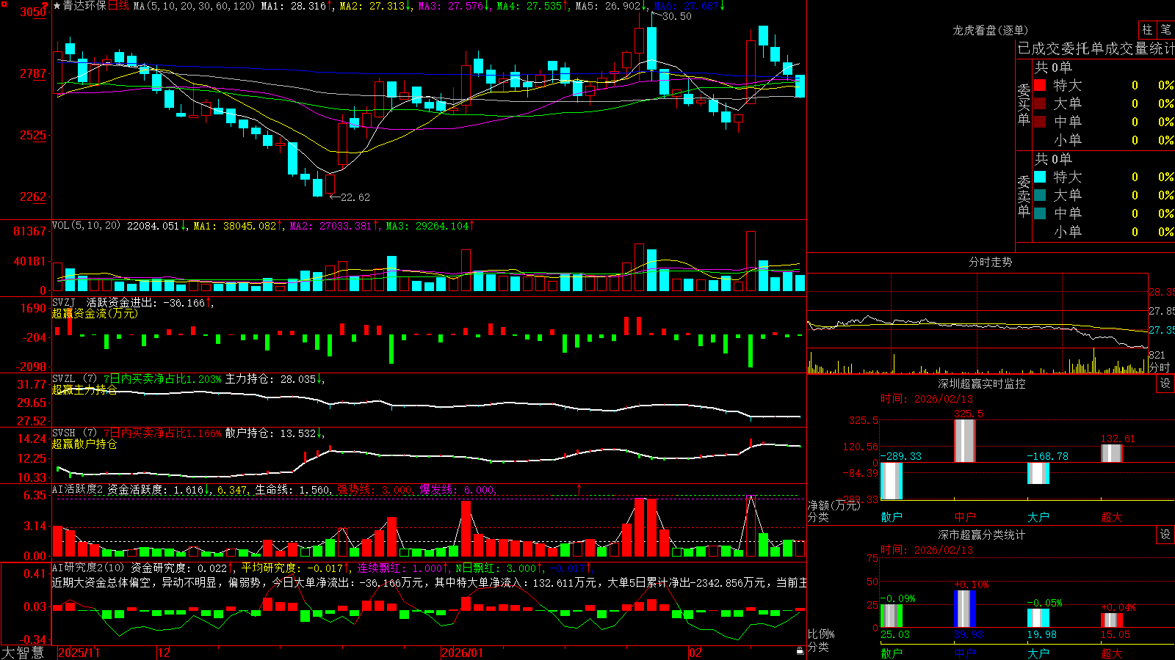Click the red up-arrow signal in AI活跃度2 chart

(x=579, y=488)
